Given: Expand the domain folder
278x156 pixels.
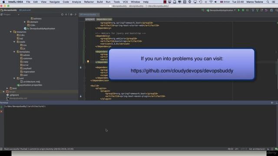Looking at the screenshot, I should pyautogui.click(x=25, y=22).
